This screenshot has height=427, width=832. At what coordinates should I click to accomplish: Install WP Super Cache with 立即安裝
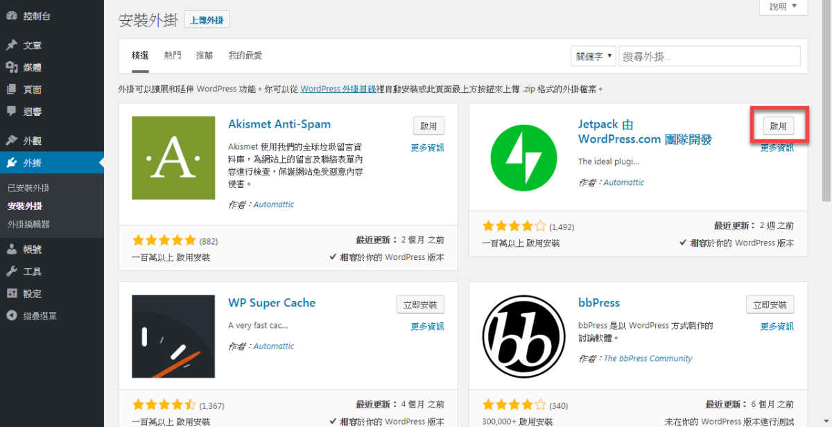420,305
